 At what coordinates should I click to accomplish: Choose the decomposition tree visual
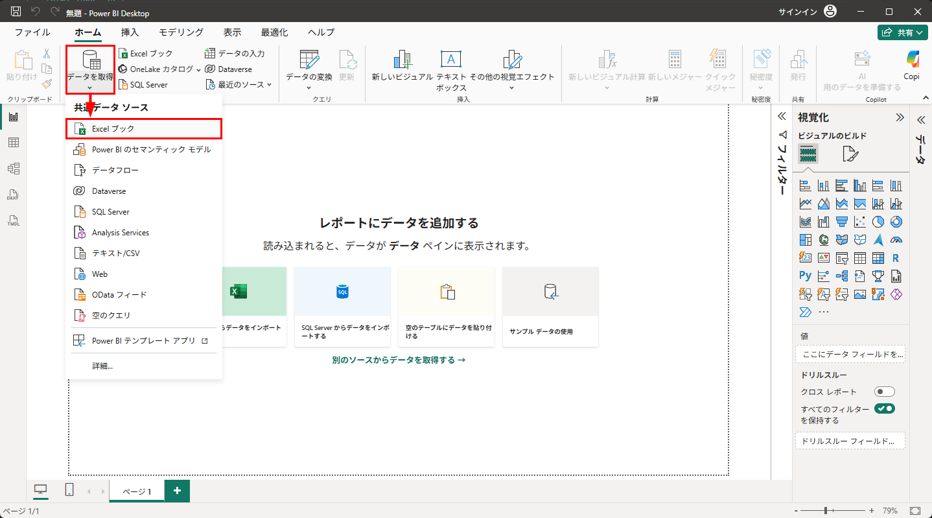[842, 276]
